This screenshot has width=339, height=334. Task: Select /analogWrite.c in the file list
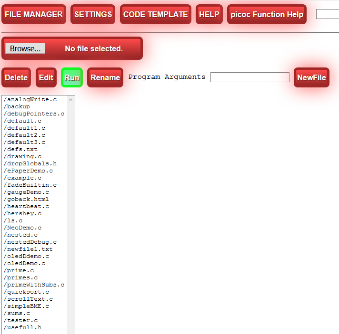pyautogui.click(x=35, y=99)
